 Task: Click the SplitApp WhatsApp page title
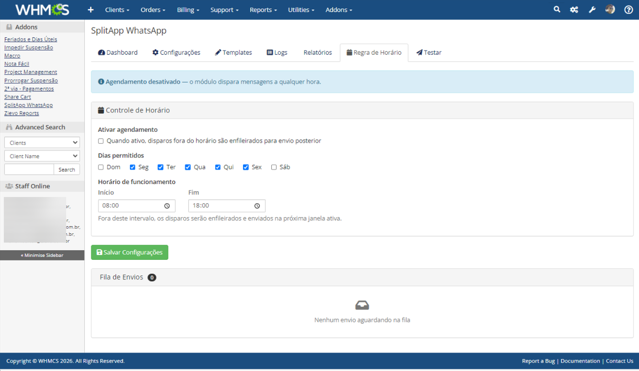click(129, 31)
